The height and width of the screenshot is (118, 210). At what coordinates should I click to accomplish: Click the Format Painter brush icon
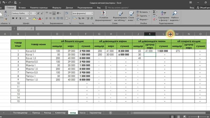tap(6, 19)
